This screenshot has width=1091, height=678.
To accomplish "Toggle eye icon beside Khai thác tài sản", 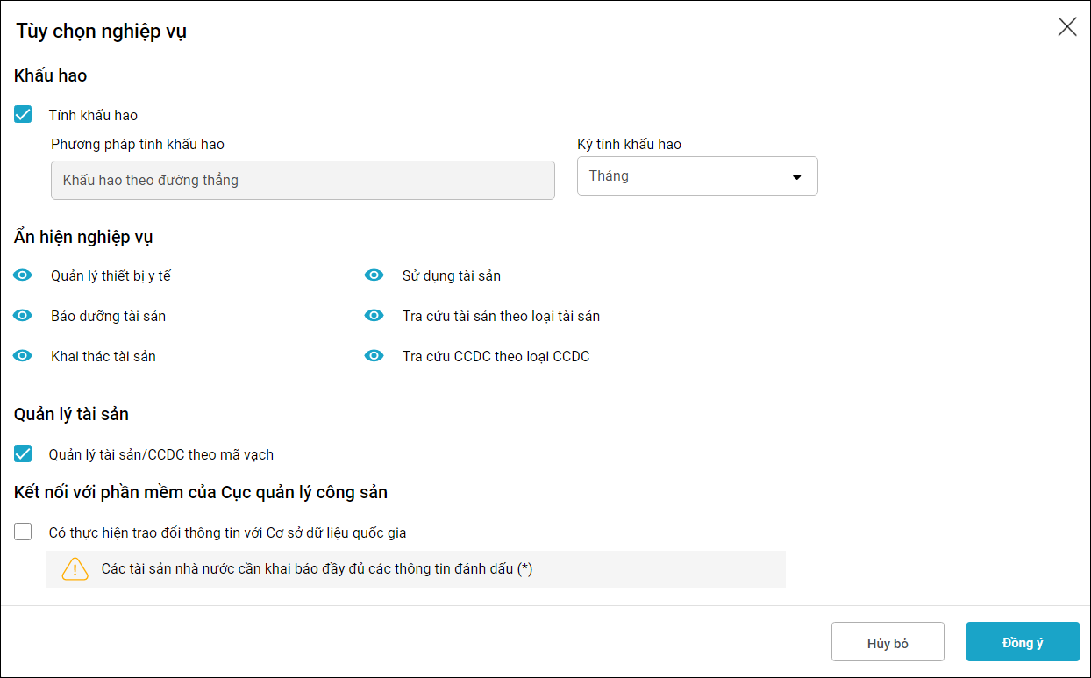I will 23,356.
